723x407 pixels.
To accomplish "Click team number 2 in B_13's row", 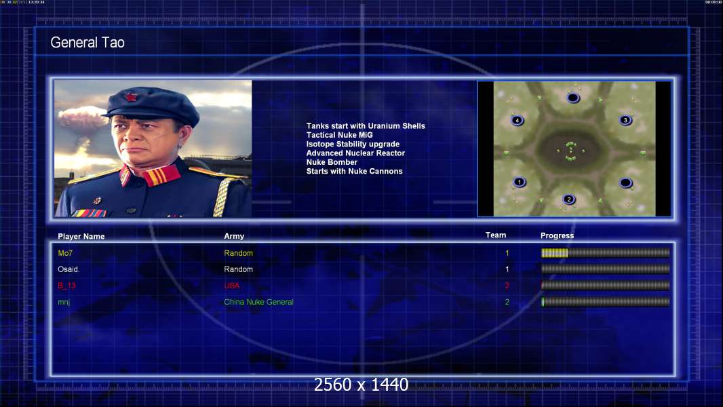I will tap(507, 286).
